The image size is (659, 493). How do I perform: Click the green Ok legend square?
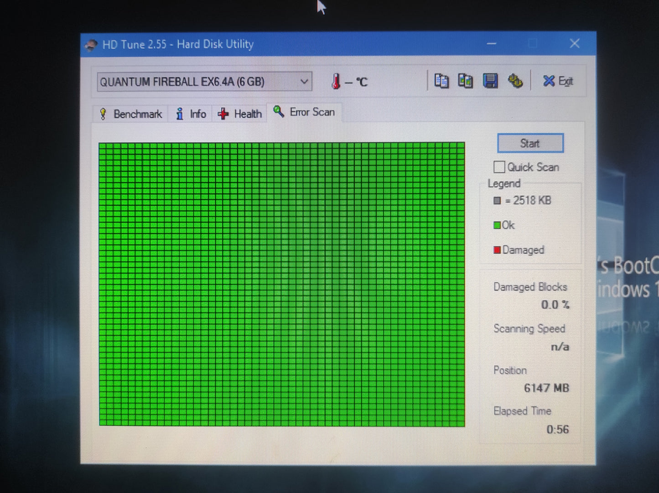coord(497,225)
